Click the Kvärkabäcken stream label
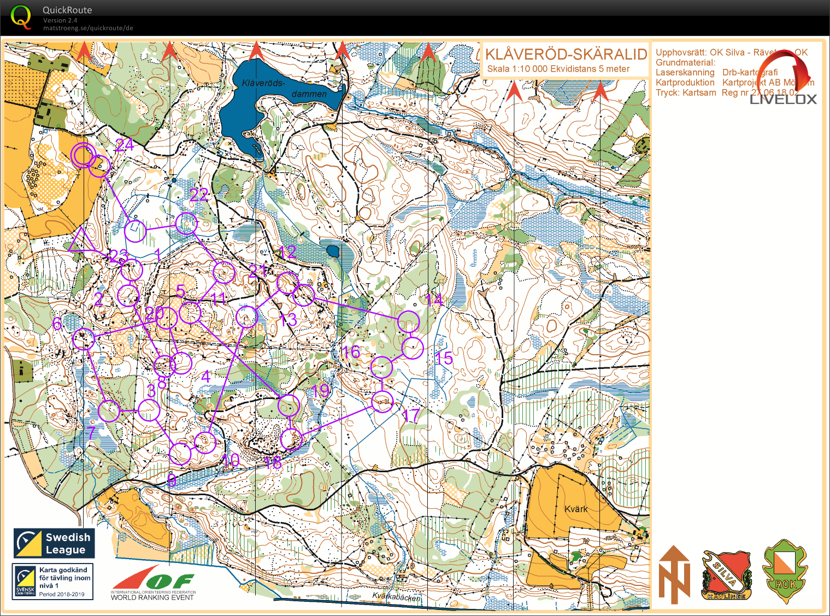The image size is (830, 616). click(397, 596)
